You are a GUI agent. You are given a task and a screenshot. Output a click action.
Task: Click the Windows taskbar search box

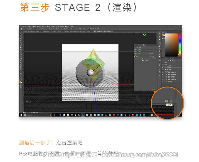point(37,115)
